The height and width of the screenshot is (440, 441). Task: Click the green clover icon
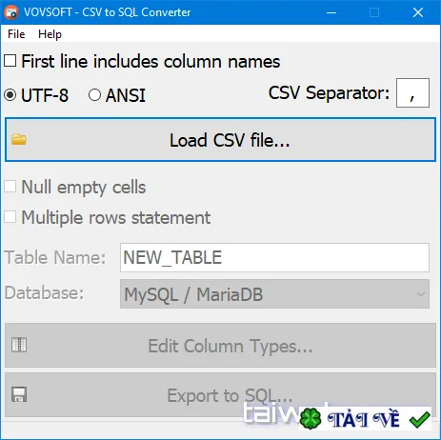click(x=311, y=419)
